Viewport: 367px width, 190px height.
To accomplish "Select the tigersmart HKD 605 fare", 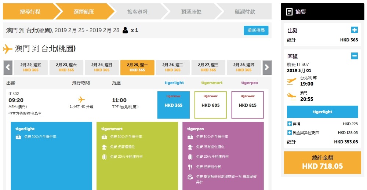I will click(x=210, y=105).
